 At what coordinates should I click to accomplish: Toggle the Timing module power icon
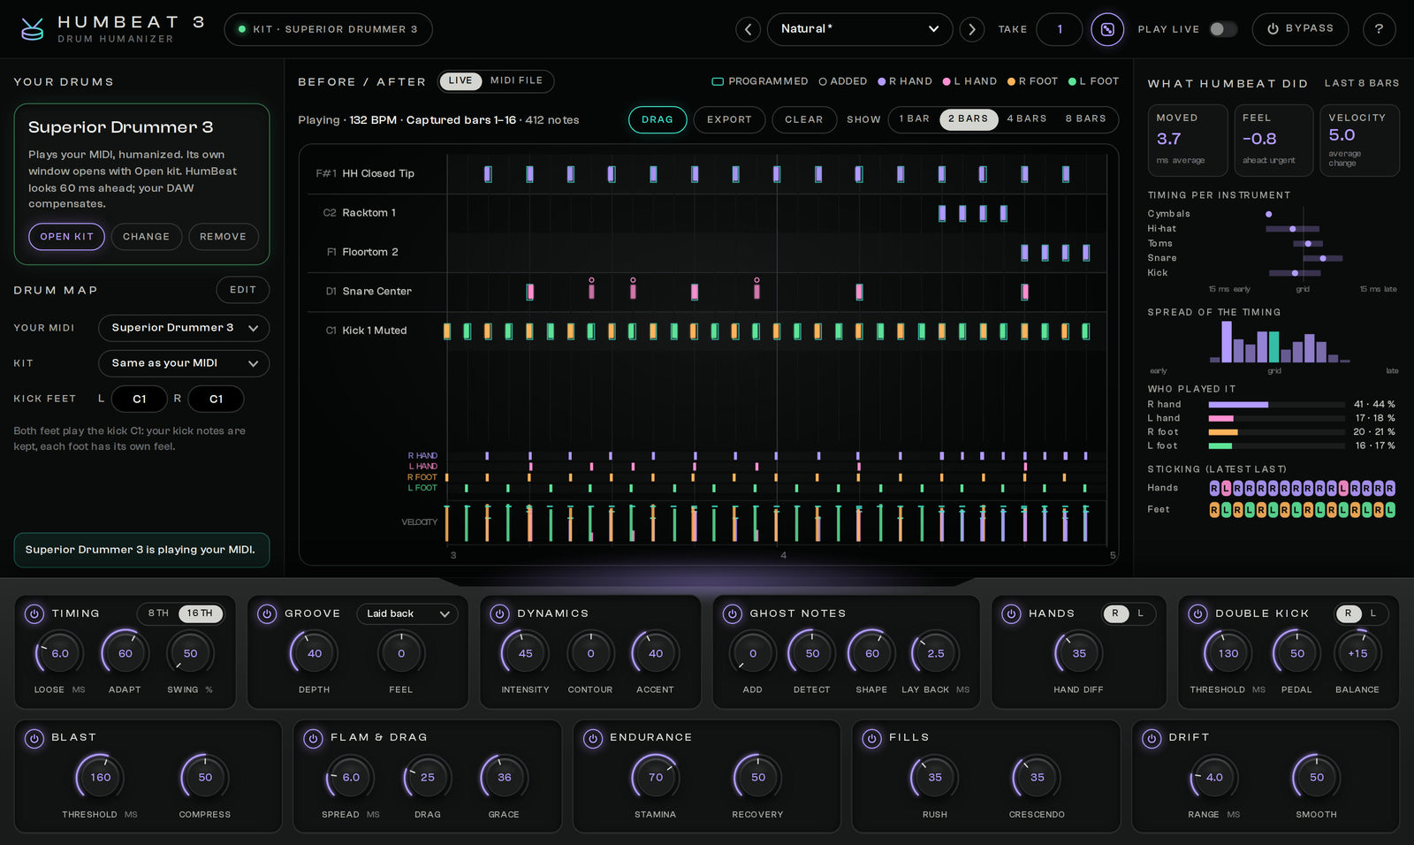pyautogui.click(x=34, y=613)
